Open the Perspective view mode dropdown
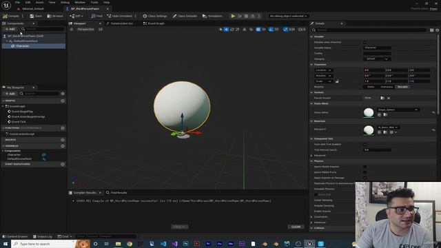The image size is (441, 248). click(85, 29)
